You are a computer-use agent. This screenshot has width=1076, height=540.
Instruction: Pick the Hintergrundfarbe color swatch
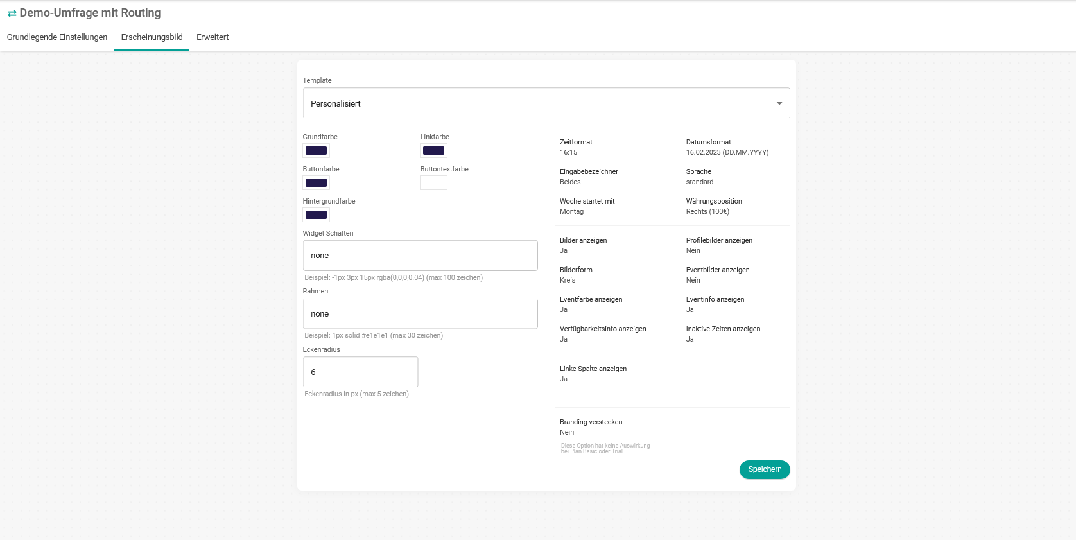tap(316, 215)
